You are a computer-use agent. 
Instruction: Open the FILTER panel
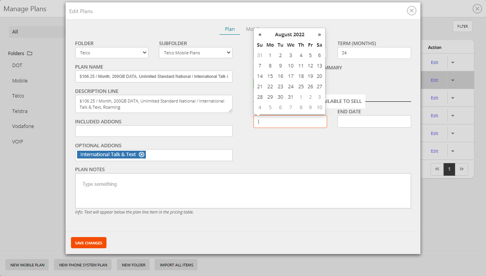(462, 26)
